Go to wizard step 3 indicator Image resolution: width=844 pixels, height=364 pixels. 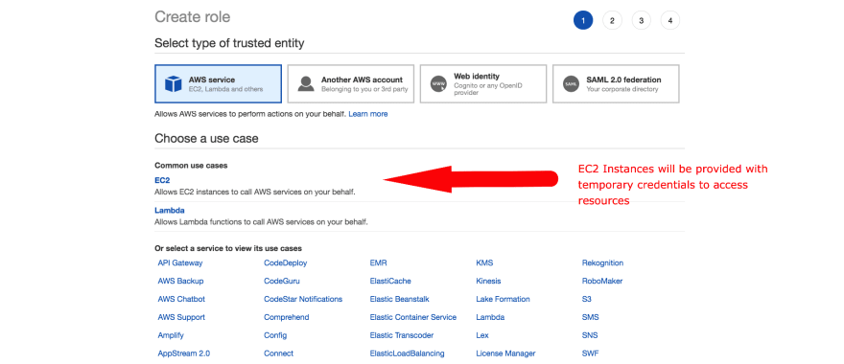tap(641, 20)
